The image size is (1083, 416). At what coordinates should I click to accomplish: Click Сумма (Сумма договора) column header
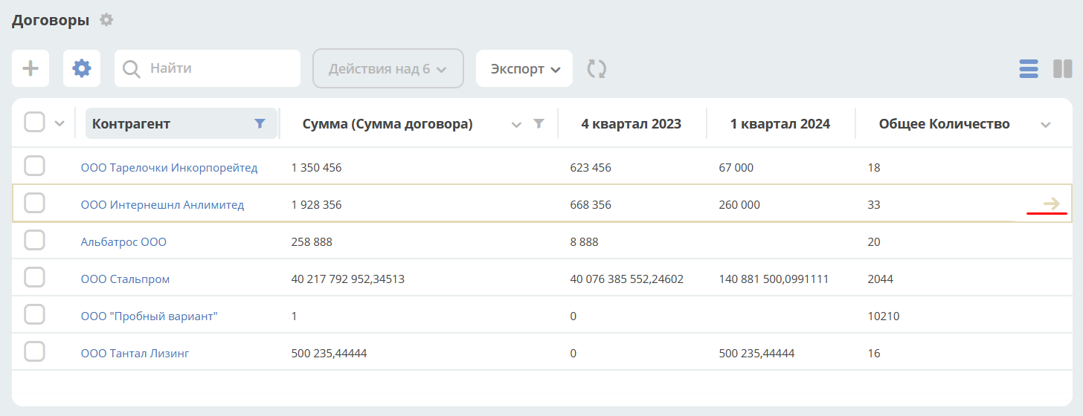(388, 124)
